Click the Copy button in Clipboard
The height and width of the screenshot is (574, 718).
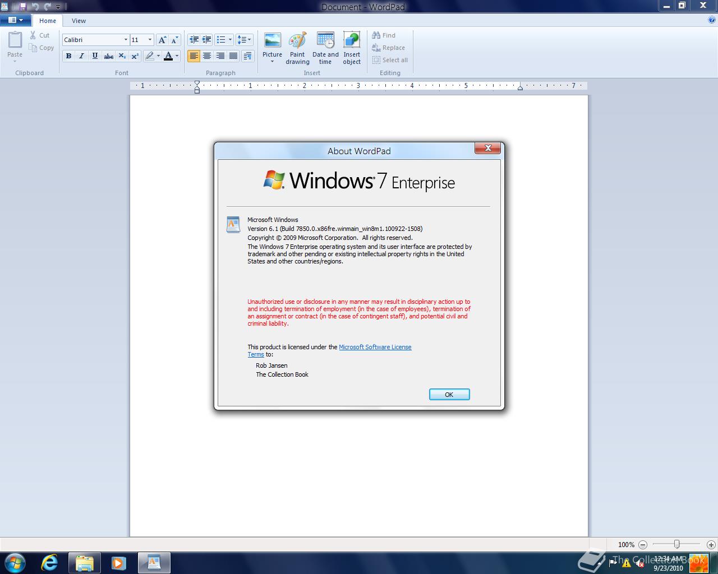tap(42, 48)
